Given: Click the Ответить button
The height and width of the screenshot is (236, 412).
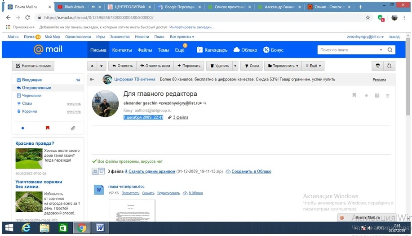Looking at the screenshot, I should [x=123, y=66].
